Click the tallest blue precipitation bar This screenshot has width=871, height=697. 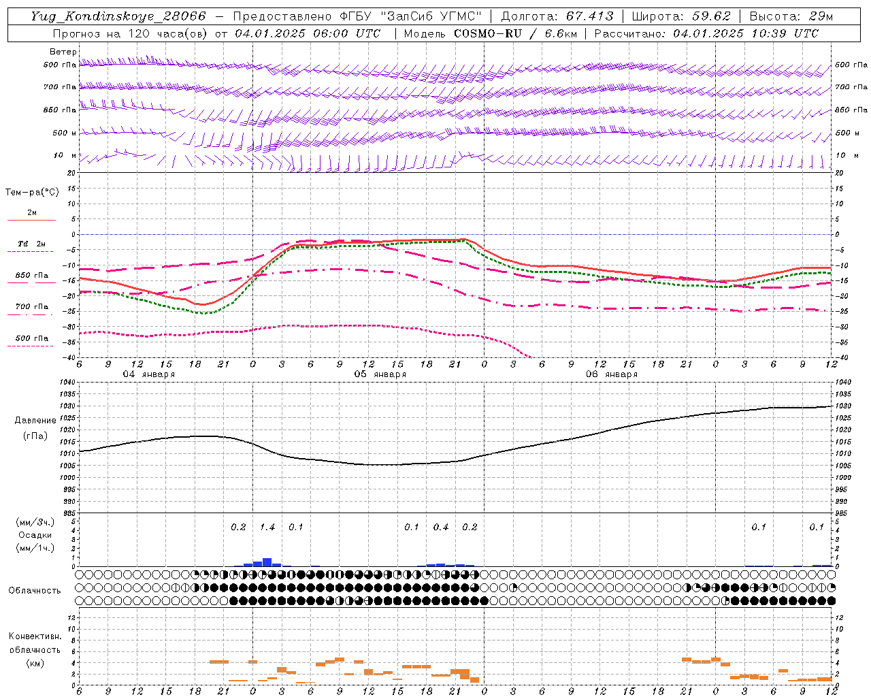(x=267, y=562)
